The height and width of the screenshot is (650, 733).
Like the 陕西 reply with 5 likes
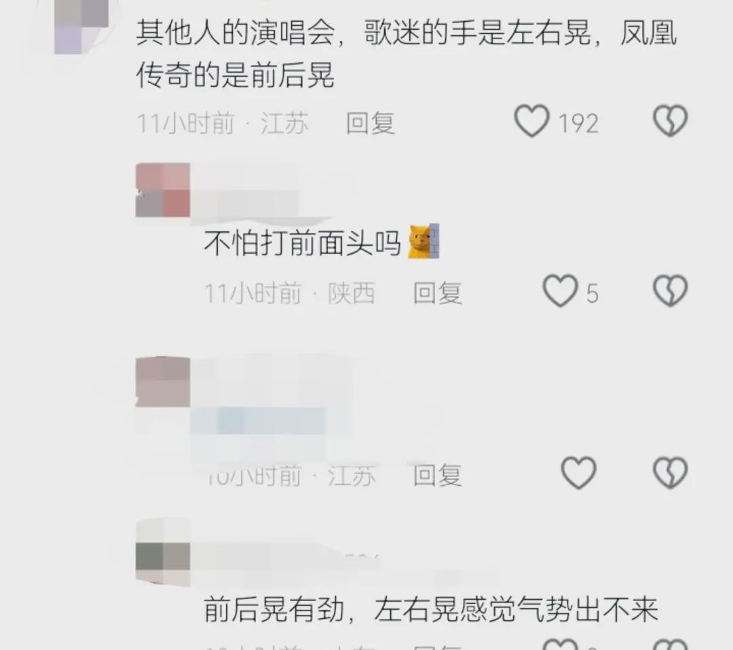(x=560, y=290)
